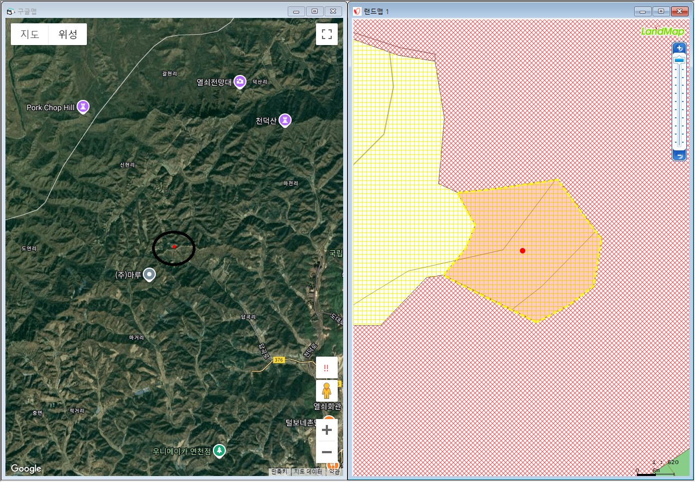Maximize the 랜드맵 1 window
The height and width of the screenshot is (482, 695).
click(661, 11)
